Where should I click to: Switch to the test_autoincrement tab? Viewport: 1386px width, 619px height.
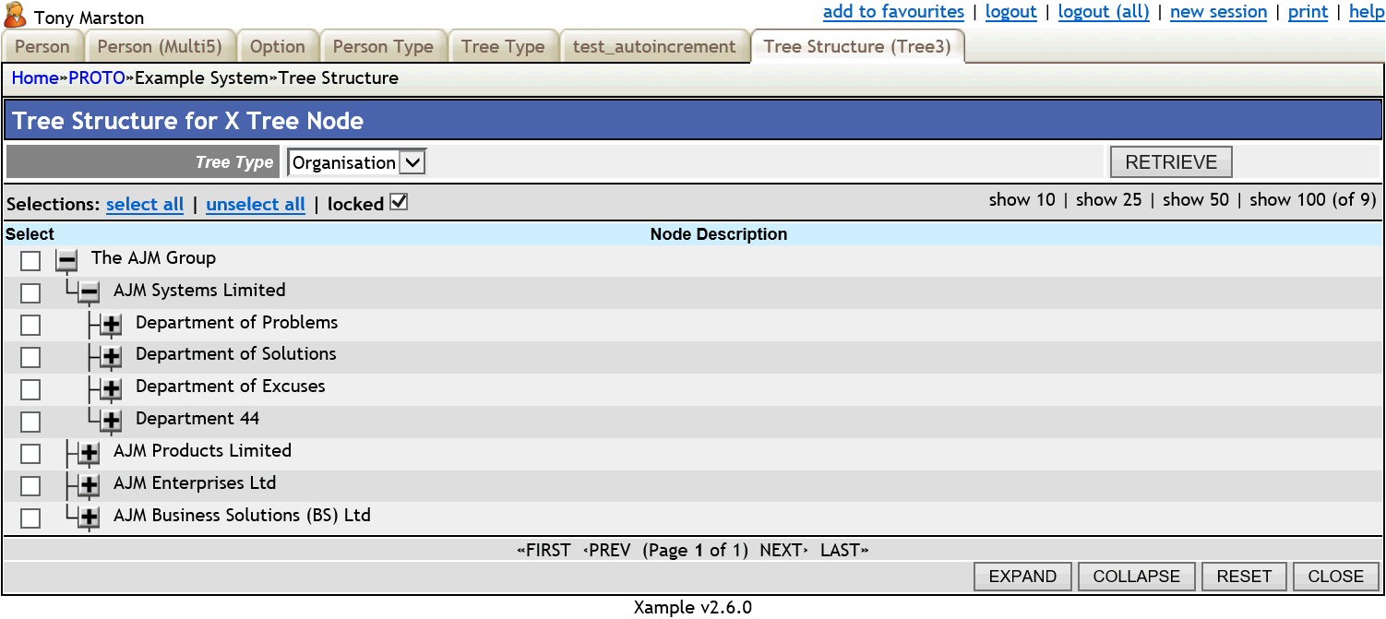tap(655, 45)
